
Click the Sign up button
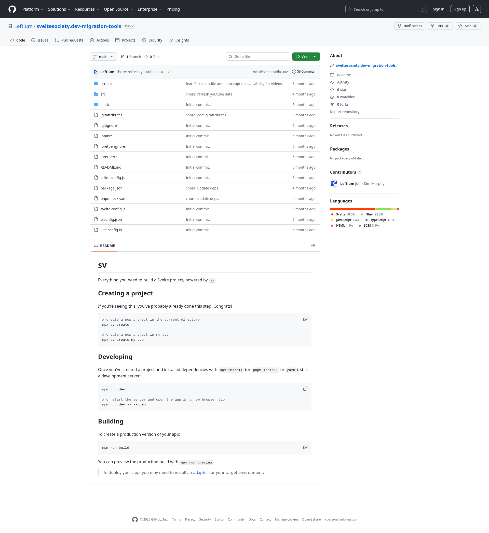click(460, 9)
